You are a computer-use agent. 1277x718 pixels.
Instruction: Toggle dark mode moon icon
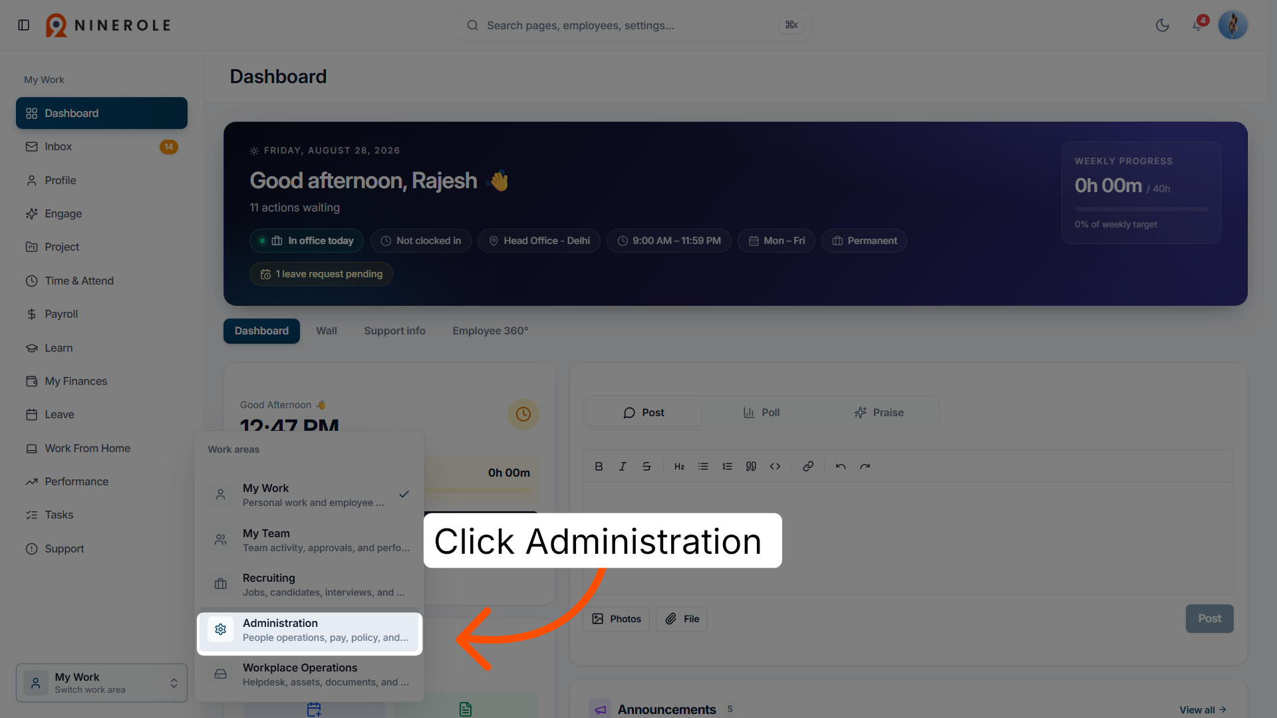[x=1163, y=25]
